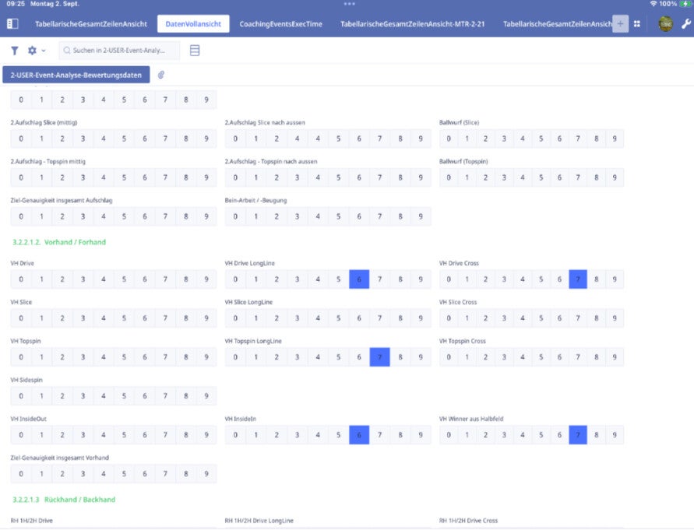
Task: Switch to DatenVollansicht tab
Action: pyautogui.click(x=193, y=24)
